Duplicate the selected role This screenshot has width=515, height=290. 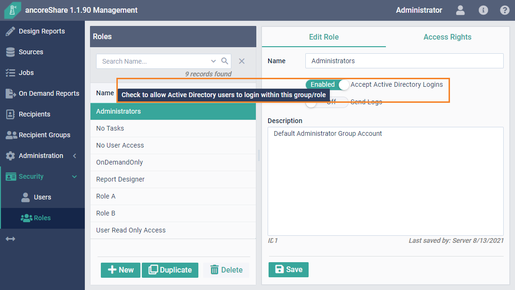(x=170, y=270)
